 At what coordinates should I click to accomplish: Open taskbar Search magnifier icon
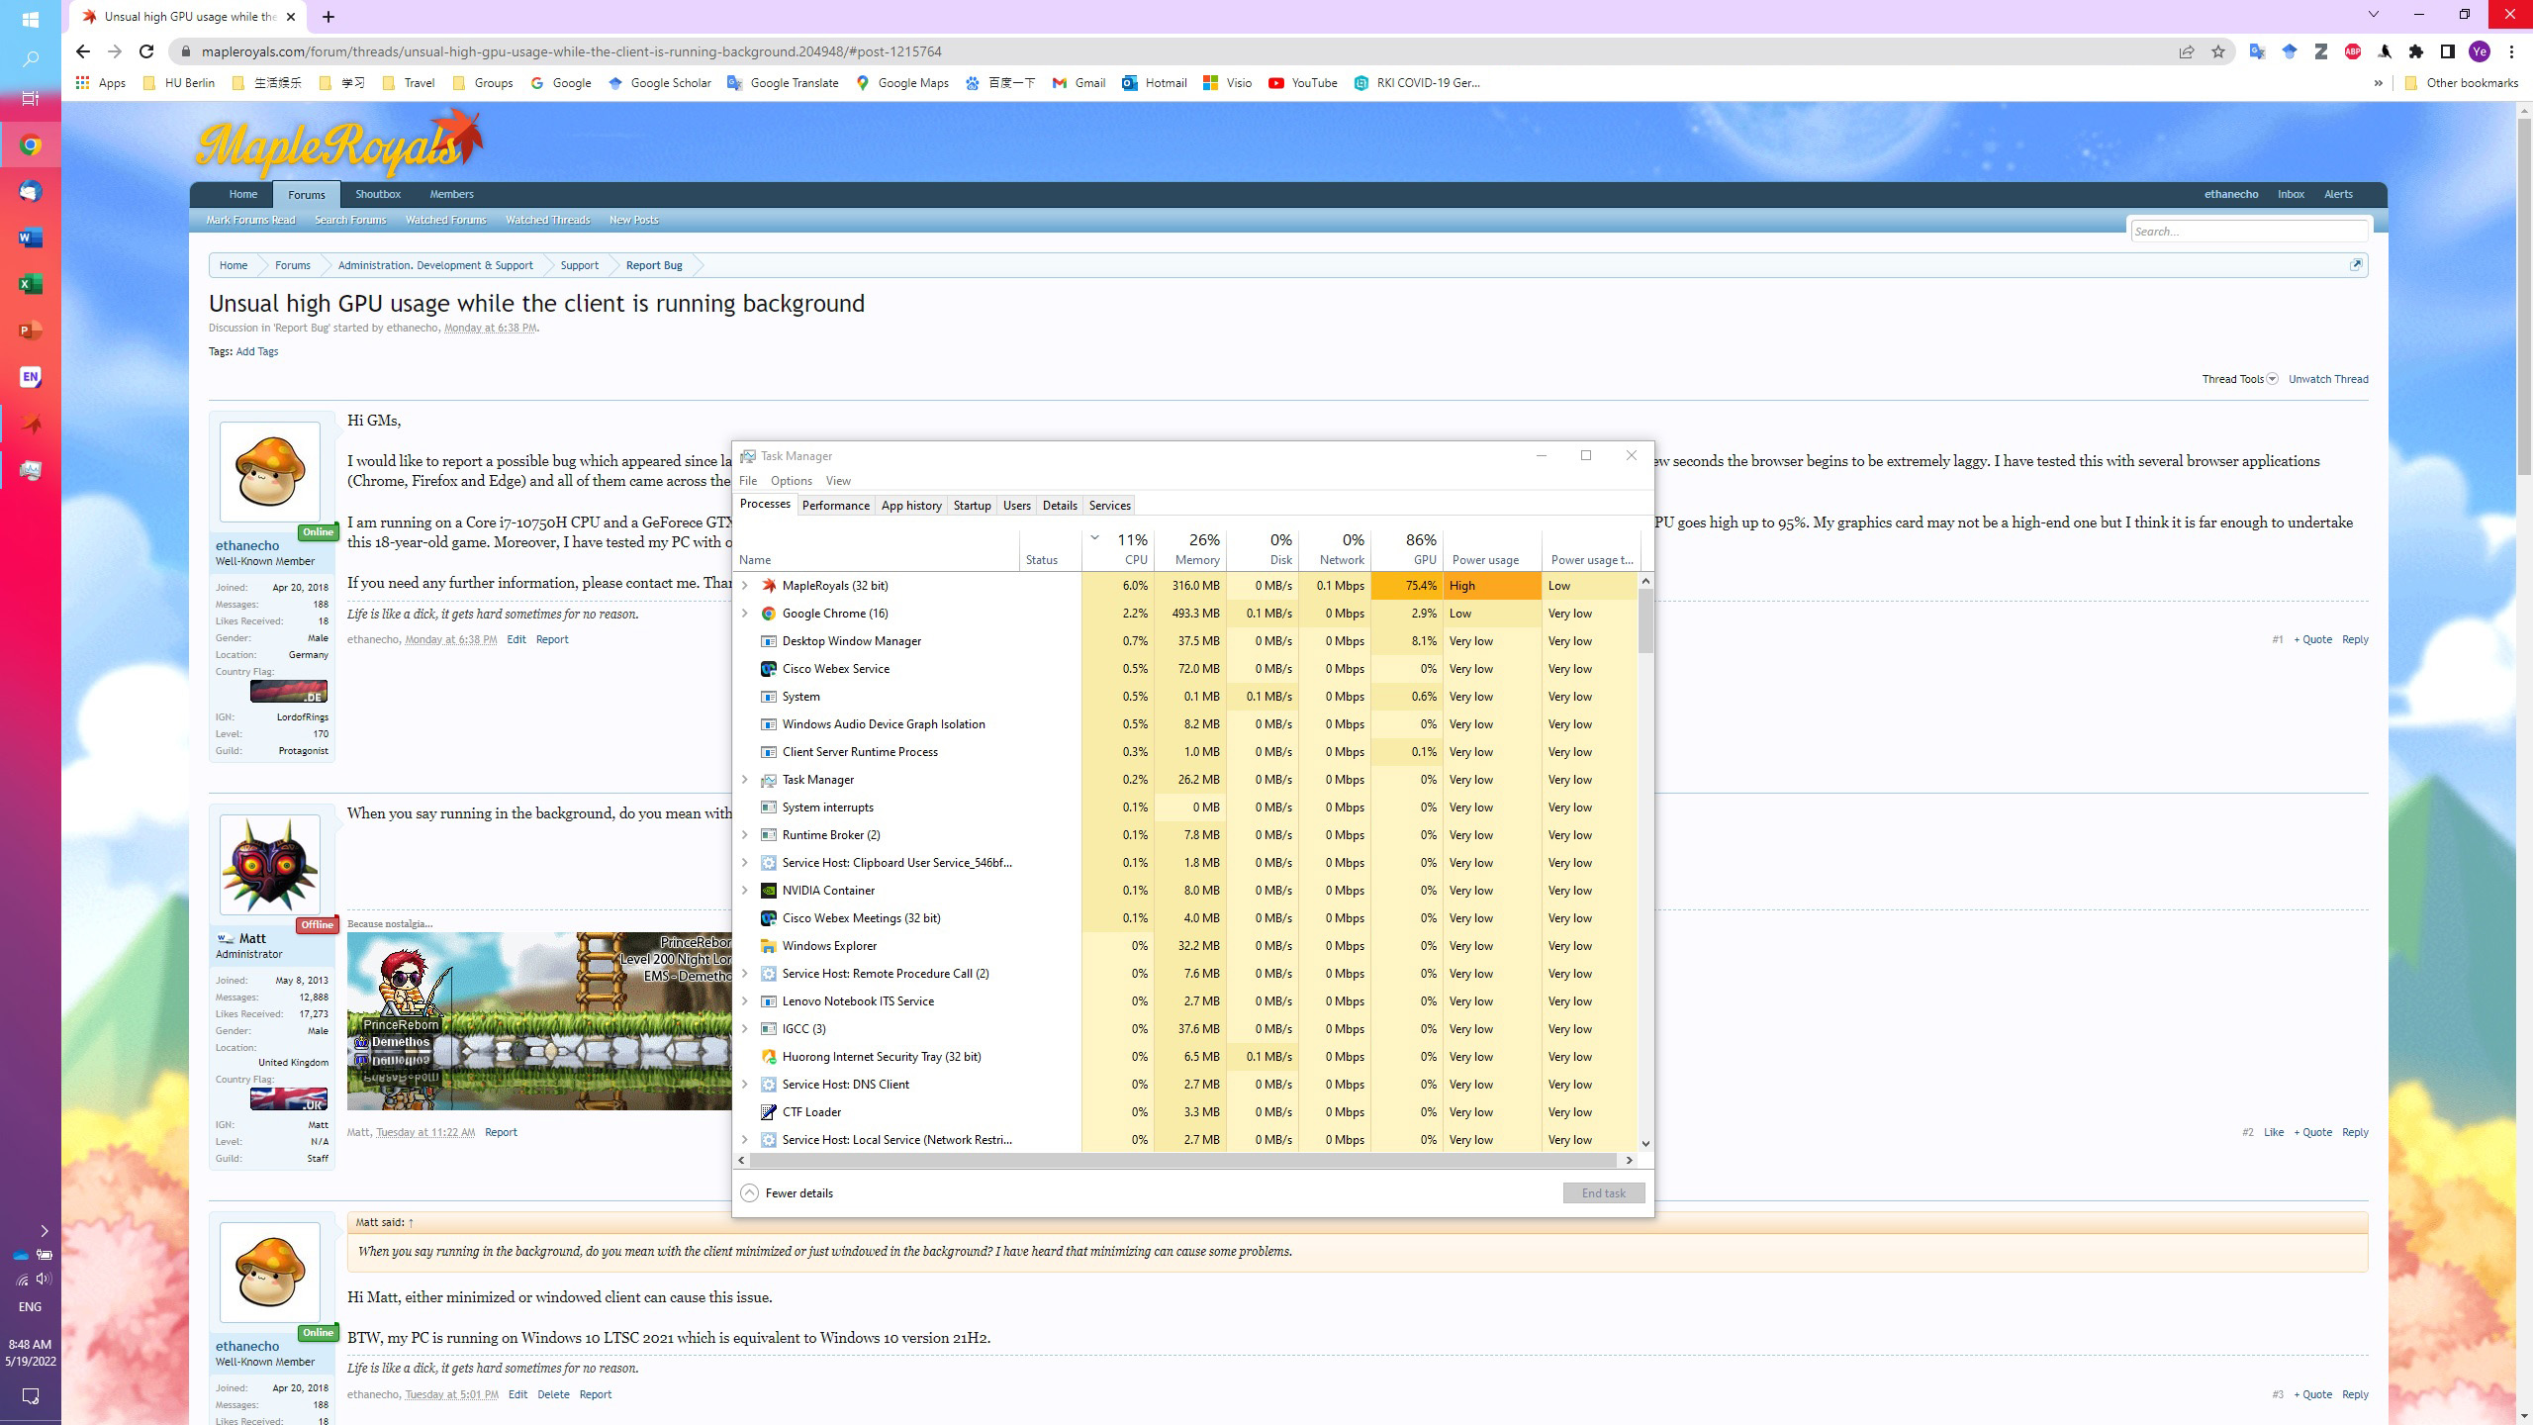tap(30, 59)
